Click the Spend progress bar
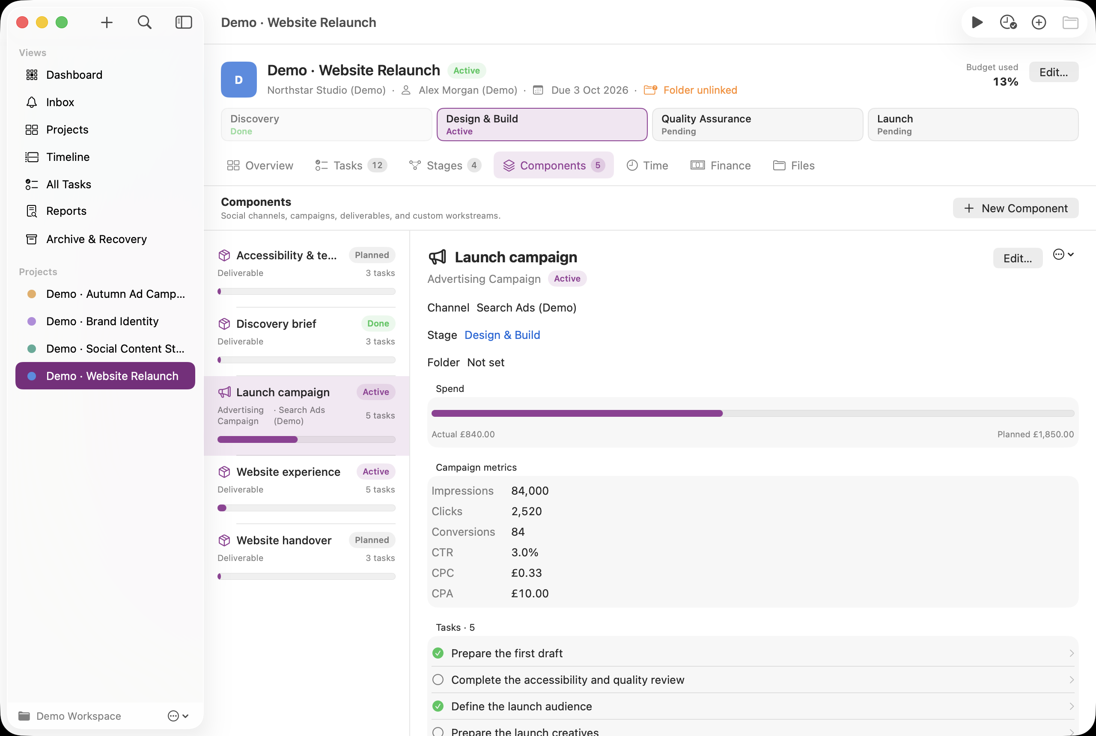The height and width of the screenshot is (736, 1096). click(753, 413)
